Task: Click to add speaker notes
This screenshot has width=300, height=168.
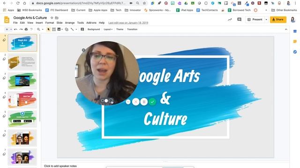Action: (x=60, y=166)
